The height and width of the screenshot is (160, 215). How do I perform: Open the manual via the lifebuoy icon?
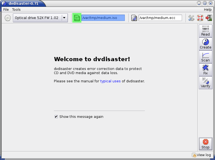coord(200,18)
